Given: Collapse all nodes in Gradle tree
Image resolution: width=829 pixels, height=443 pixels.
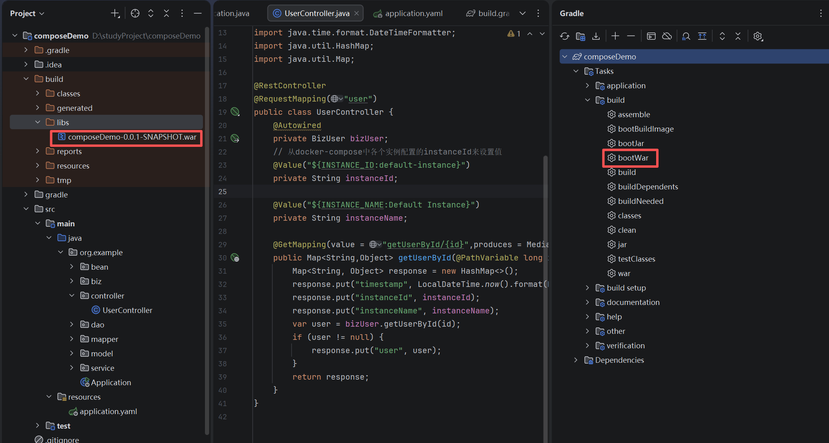Looking at the screenshot, I should [x=738, y=36].
